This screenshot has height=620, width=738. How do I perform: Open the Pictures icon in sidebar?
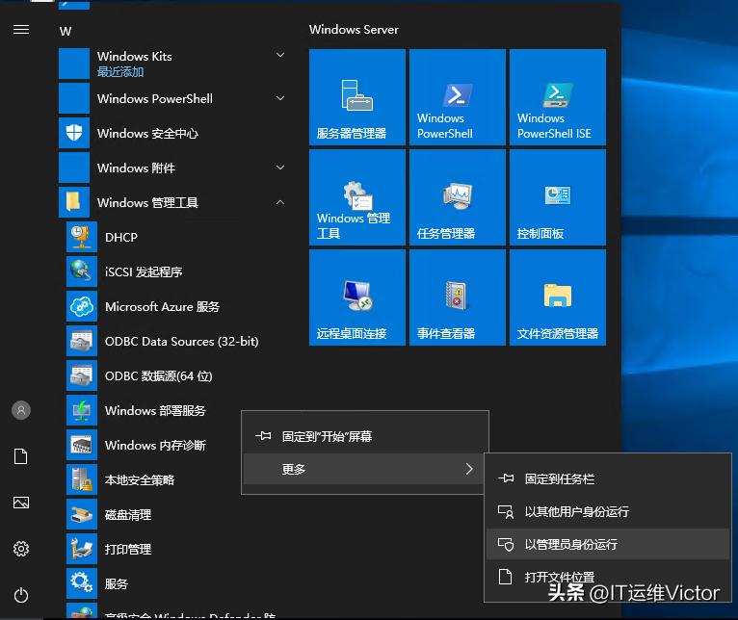click(20, 503)
